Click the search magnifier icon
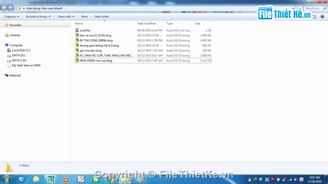328x184 pixels. [324, 8]
